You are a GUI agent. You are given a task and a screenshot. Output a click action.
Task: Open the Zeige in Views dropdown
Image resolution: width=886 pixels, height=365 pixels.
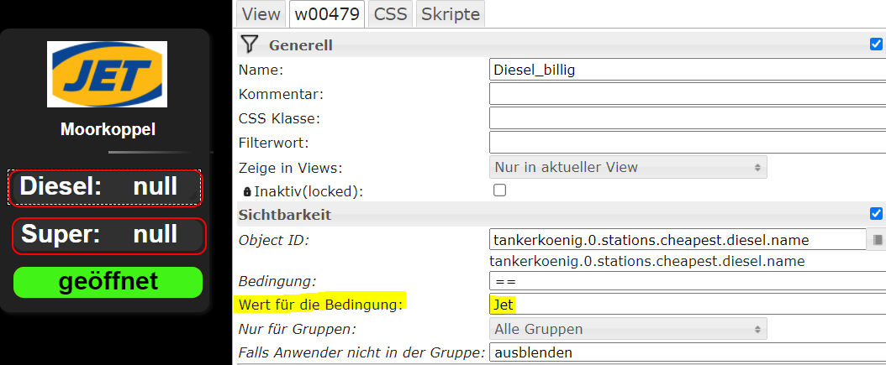(628, 167)
